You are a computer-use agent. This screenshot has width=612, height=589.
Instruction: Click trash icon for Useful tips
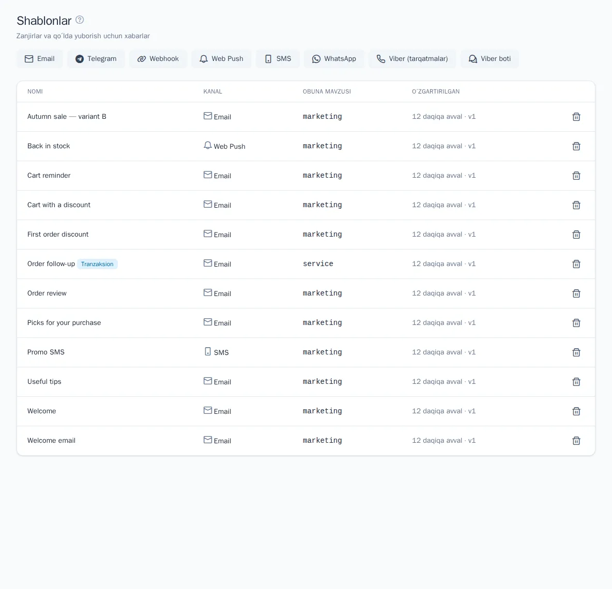[x=576, y=382]
